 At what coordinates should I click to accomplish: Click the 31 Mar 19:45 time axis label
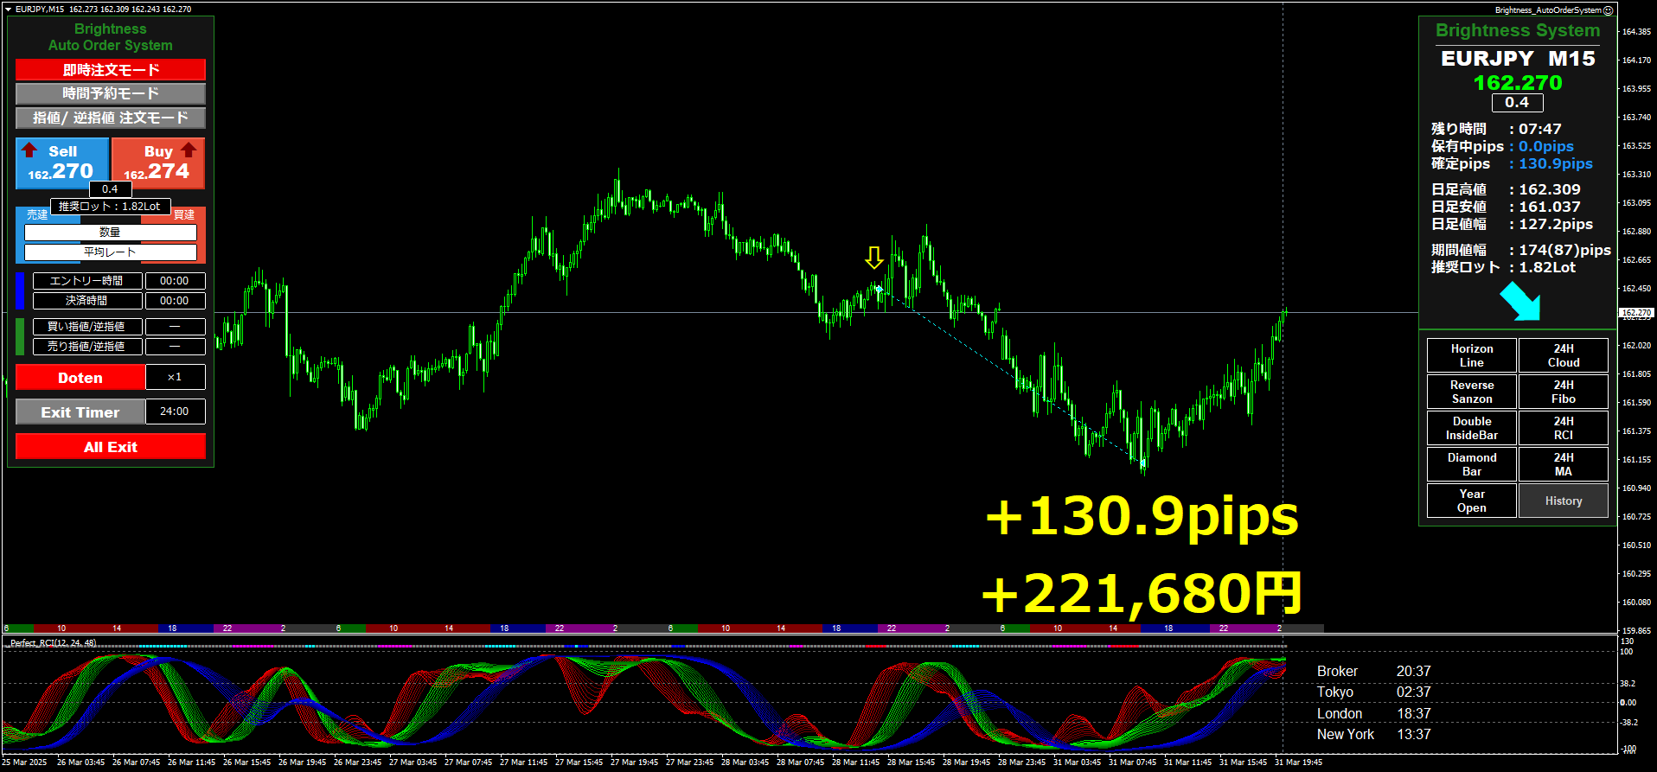coord(1298,762)
